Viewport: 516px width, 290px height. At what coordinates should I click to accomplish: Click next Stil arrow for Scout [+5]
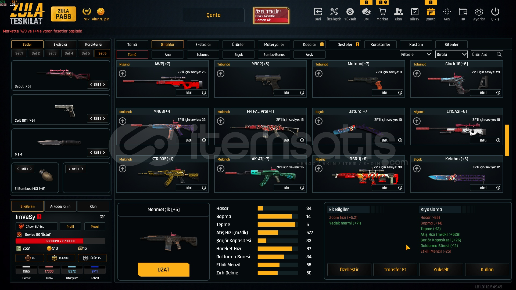click(x=104, y=84)
